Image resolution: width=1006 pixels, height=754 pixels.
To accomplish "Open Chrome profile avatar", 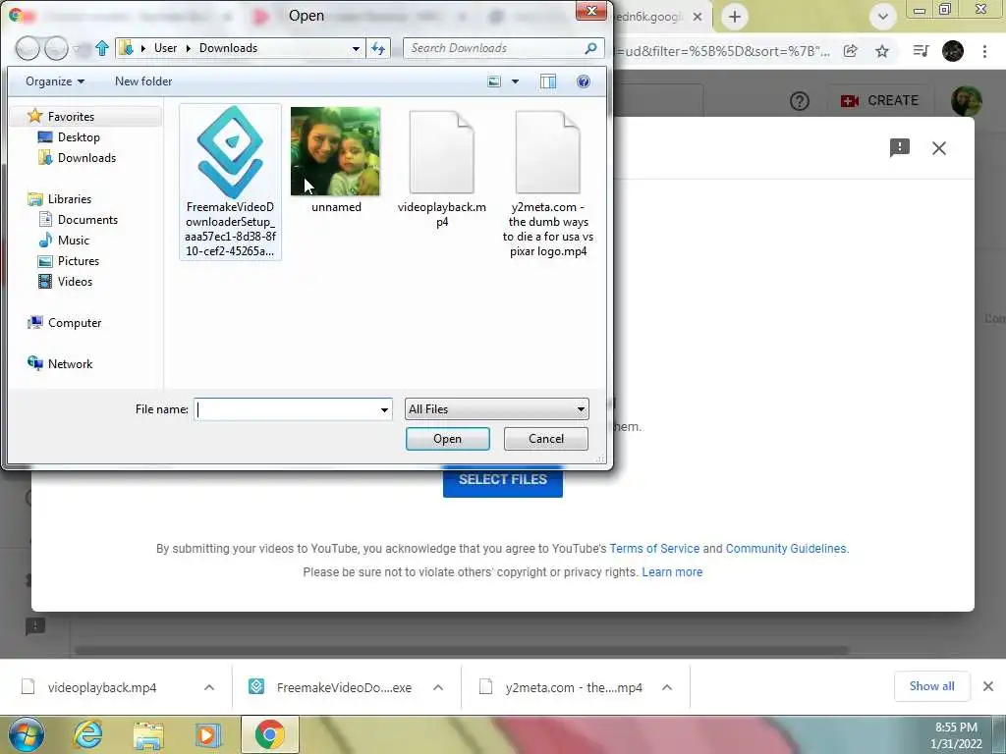I will 953,51.
